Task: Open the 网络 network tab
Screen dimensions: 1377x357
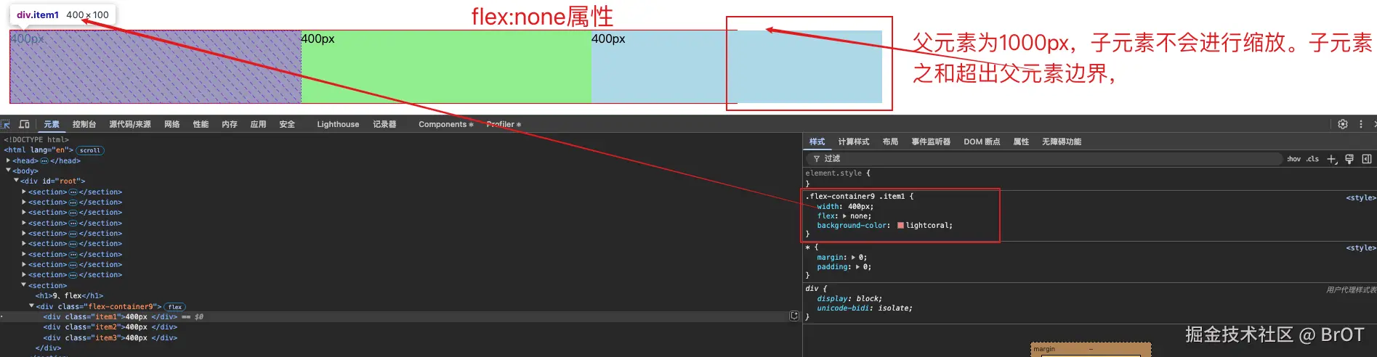Action: click(x=172, y=125)
